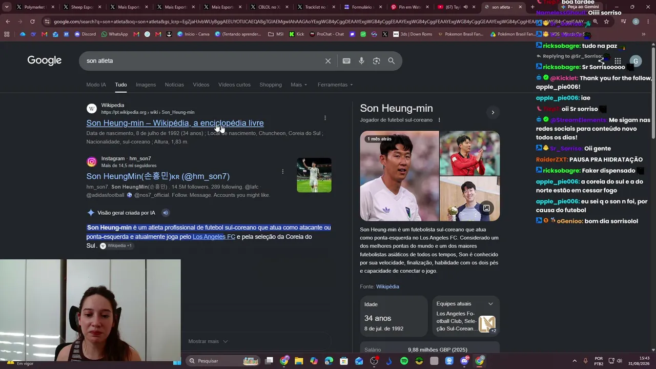Expand Mostrar mais in AI overview

(208, 341)
